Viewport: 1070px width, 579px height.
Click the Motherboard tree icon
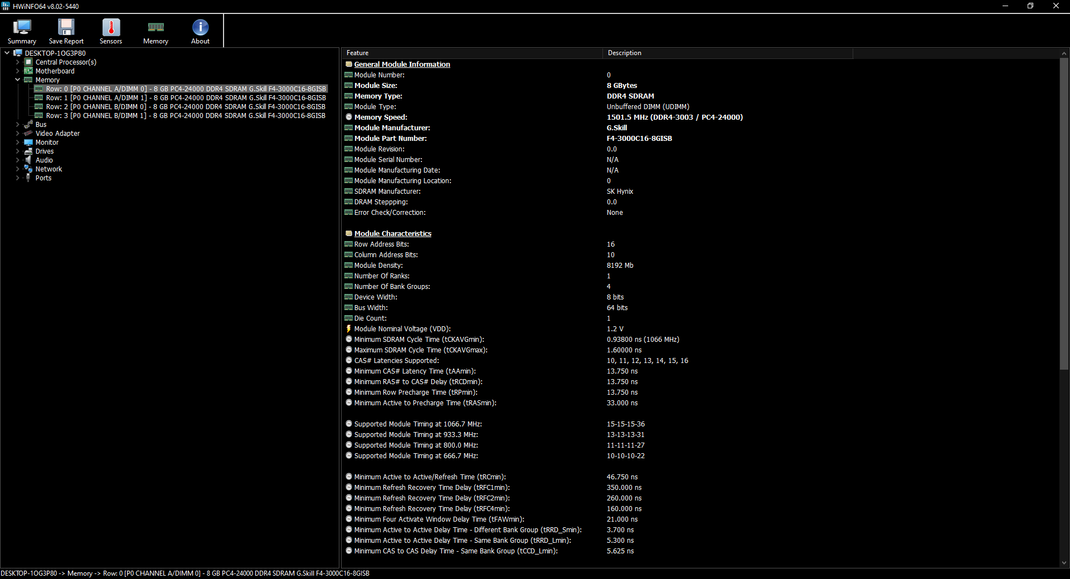28,71
